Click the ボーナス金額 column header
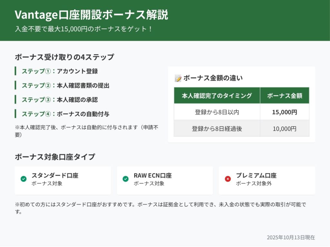Image resolution: width=330 pixels, height=247 pixels. [x=285, y=95]
